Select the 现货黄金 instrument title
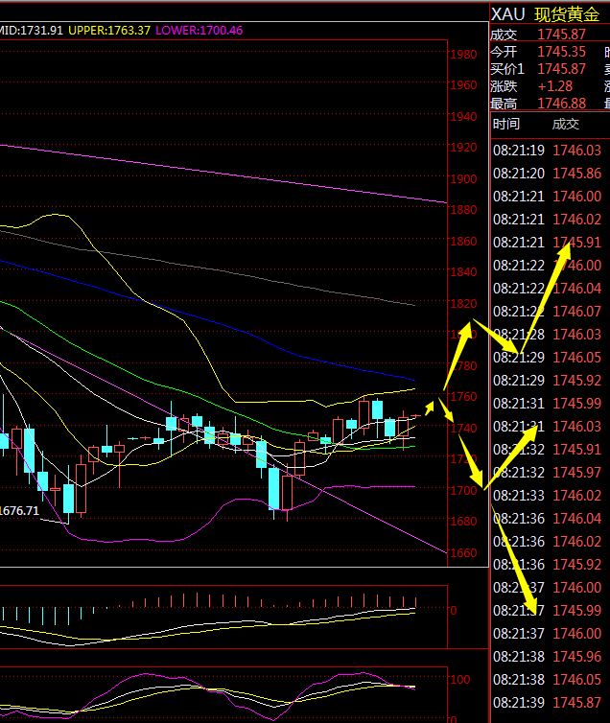The height and width of the screenshot is (723, 610). (x=566, y=13)
